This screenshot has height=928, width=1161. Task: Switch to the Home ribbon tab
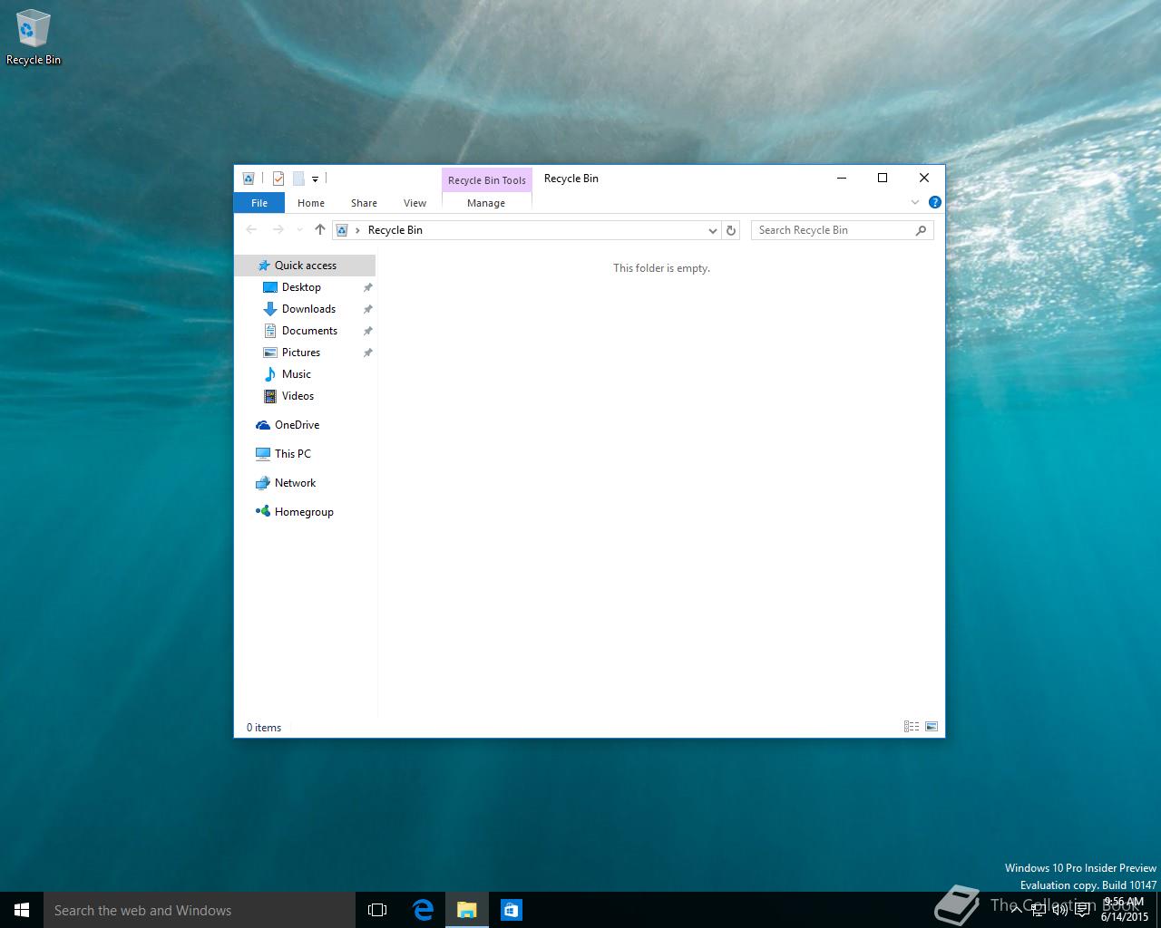[311, 203]
